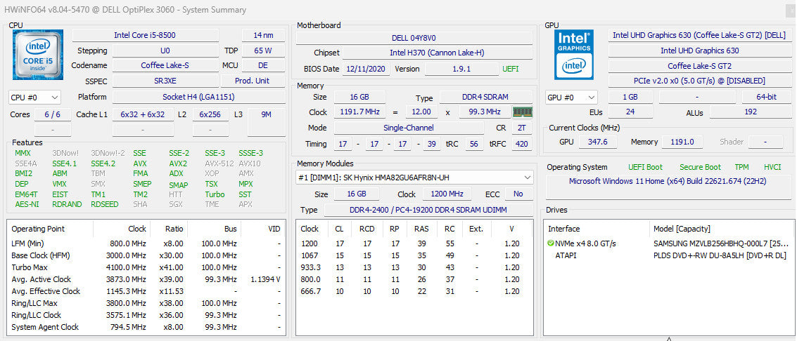This screenshot has height=341, width=797.
Task: Select the Socket H4 (LGA1151) platform value
Action: [x=198, y=97]
